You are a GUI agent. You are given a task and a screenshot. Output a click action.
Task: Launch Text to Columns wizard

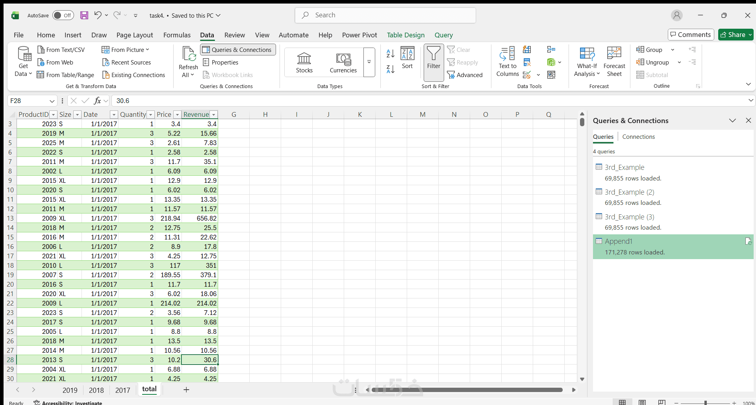point(508,61)
